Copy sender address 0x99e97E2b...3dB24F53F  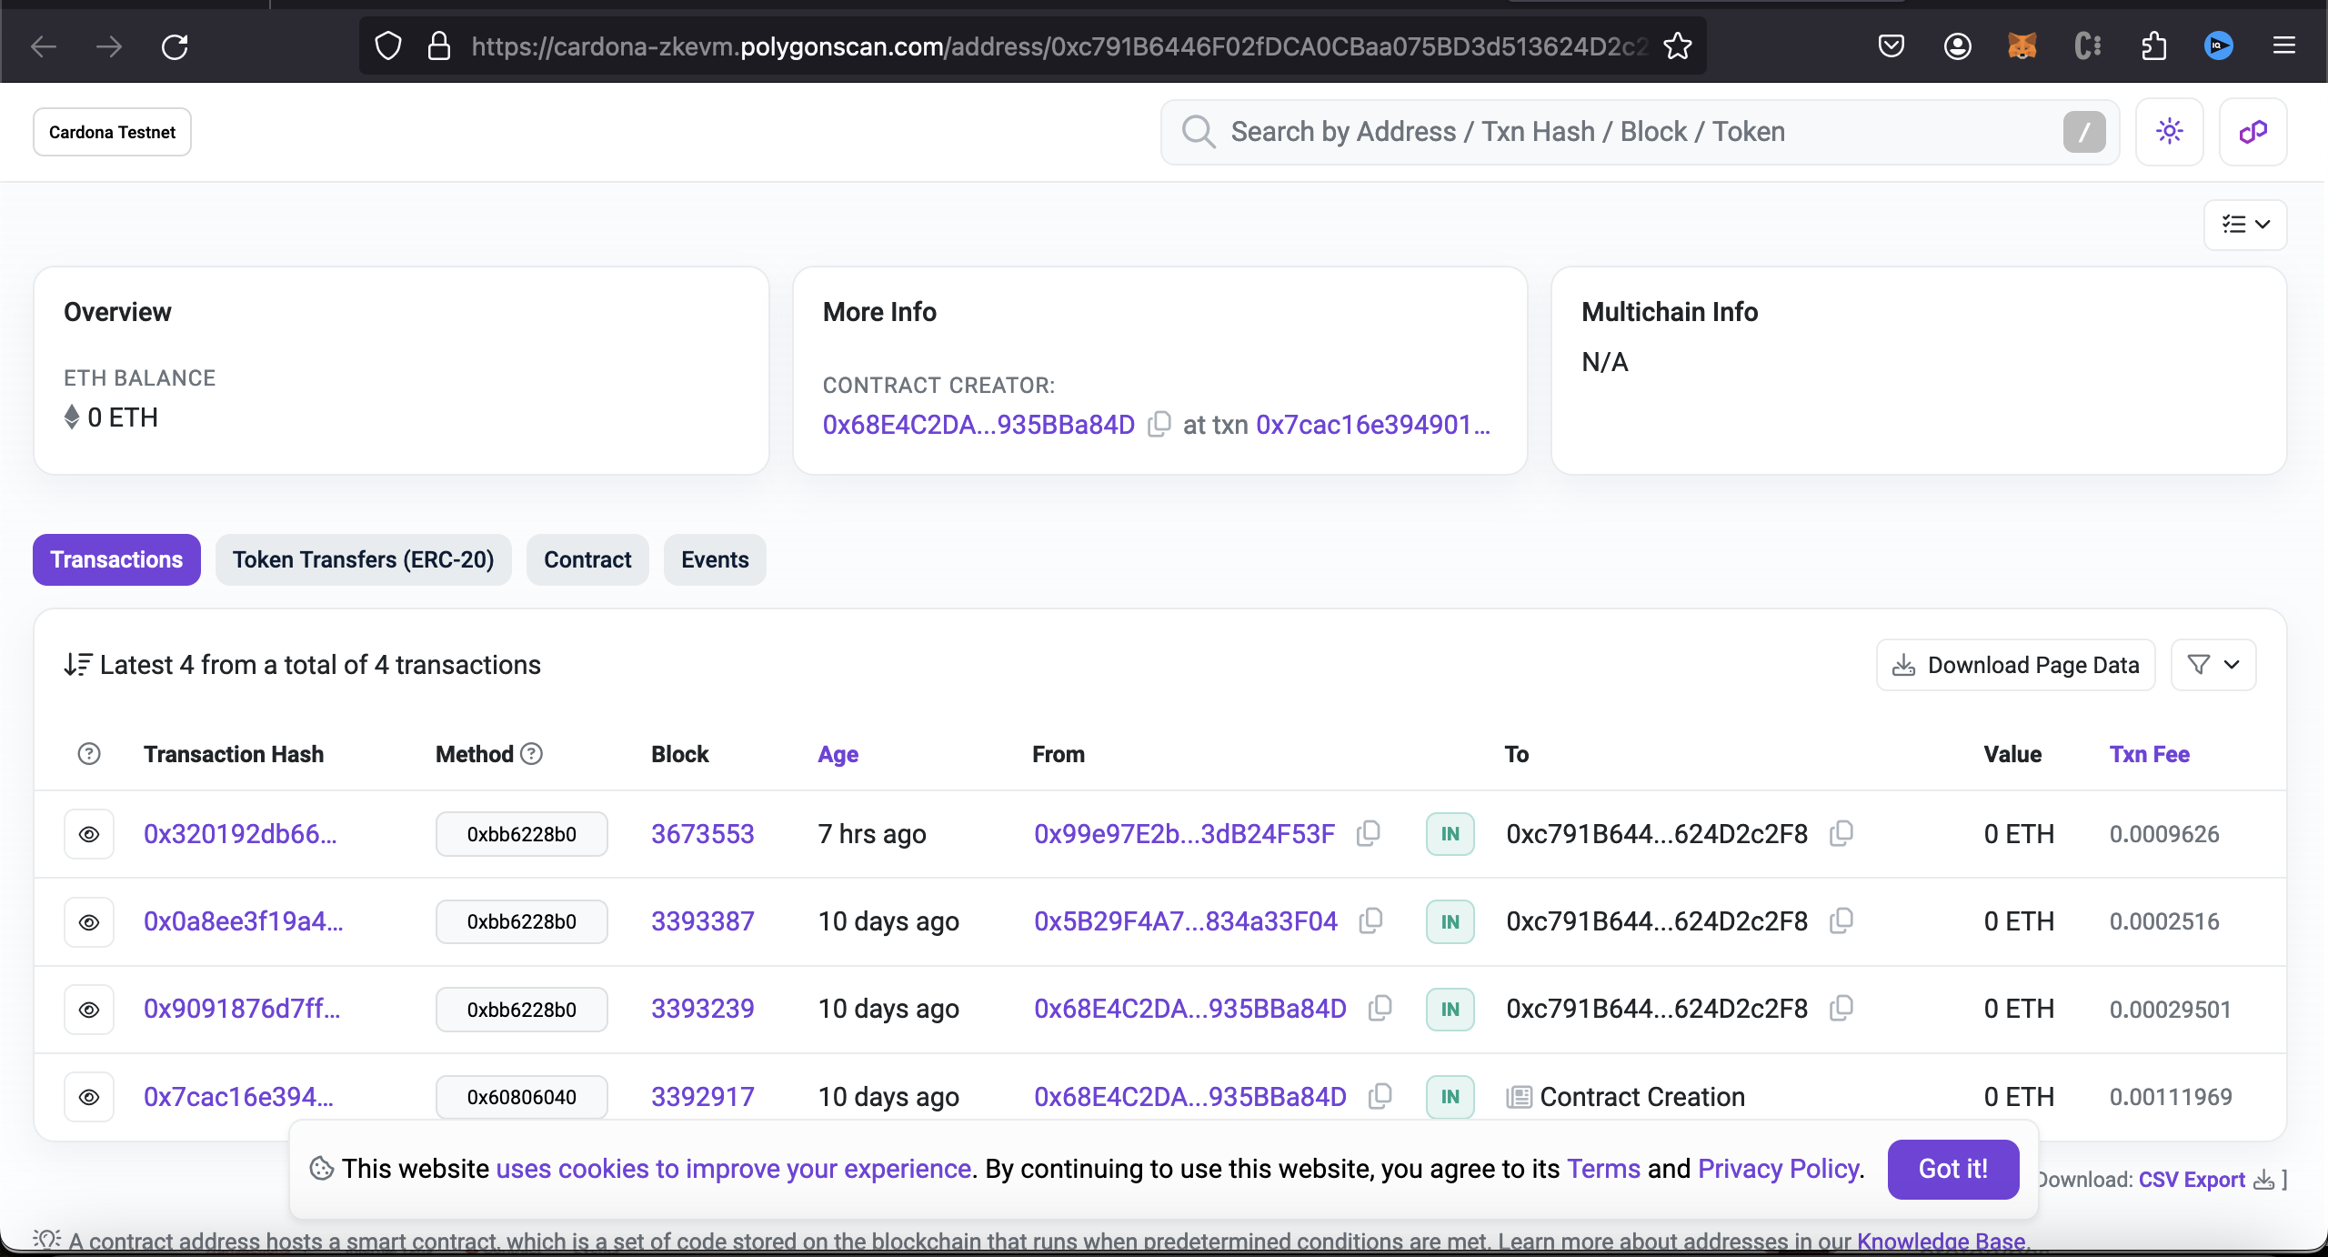point(1368,833)
